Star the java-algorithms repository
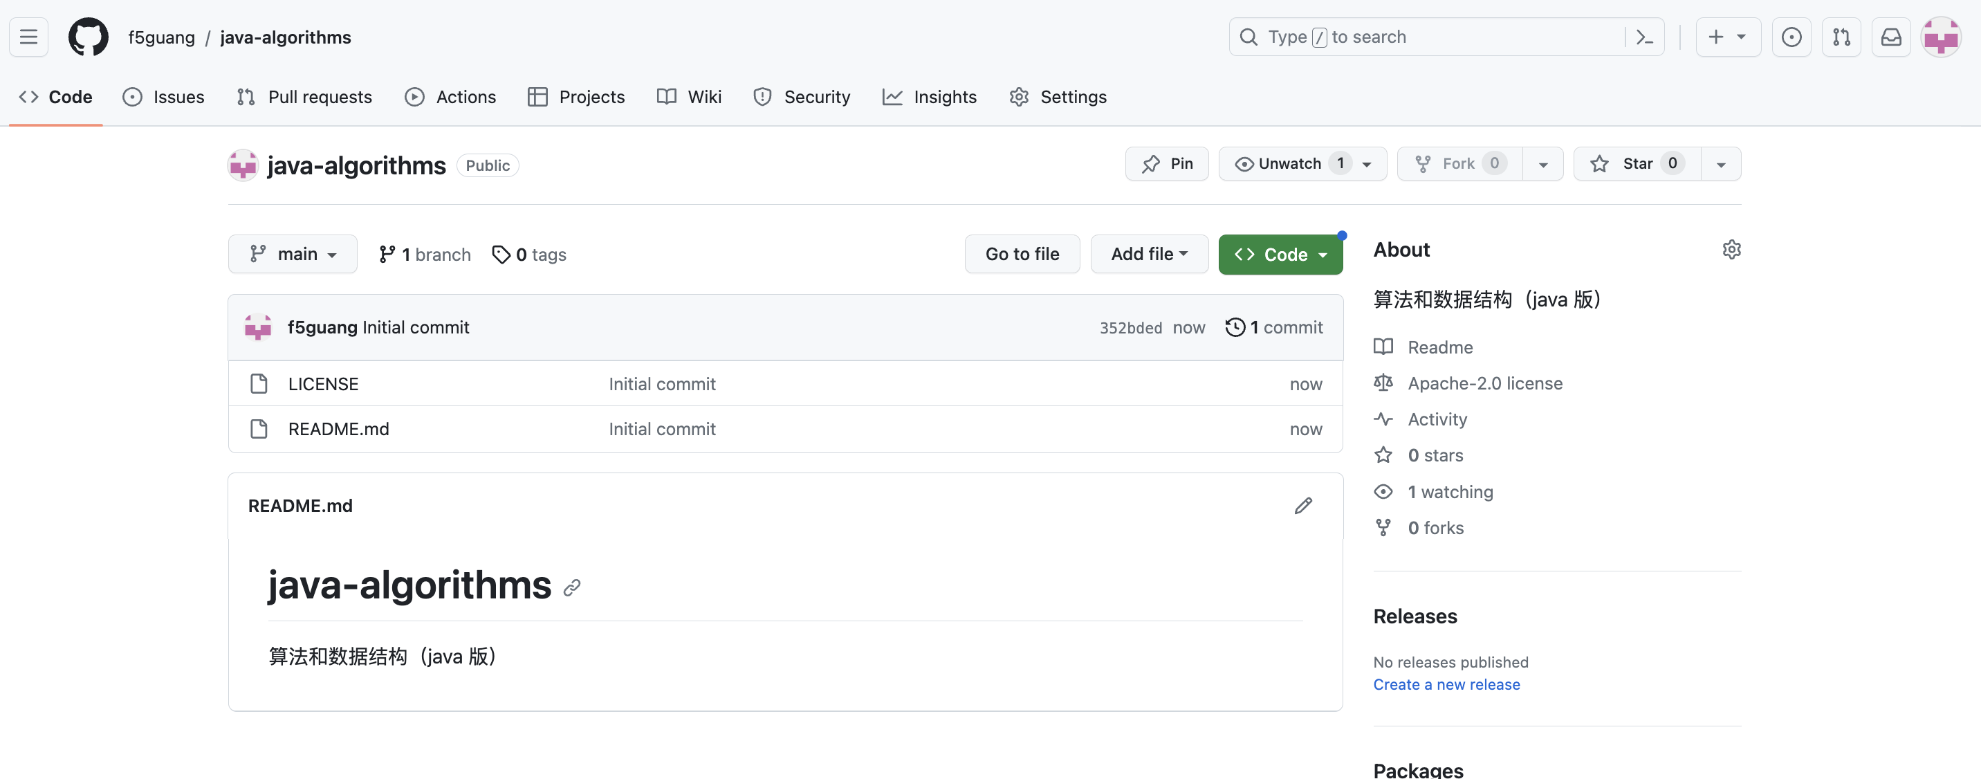Screen dimensions: 1981x779 [1637, 164]
